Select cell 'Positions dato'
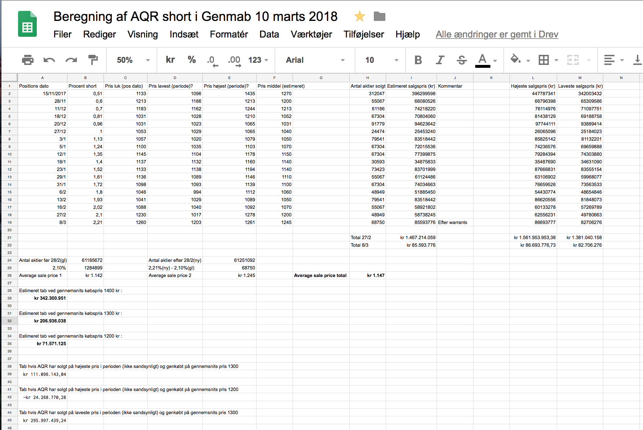The image size is (643, 430). (x=43, y=86)
